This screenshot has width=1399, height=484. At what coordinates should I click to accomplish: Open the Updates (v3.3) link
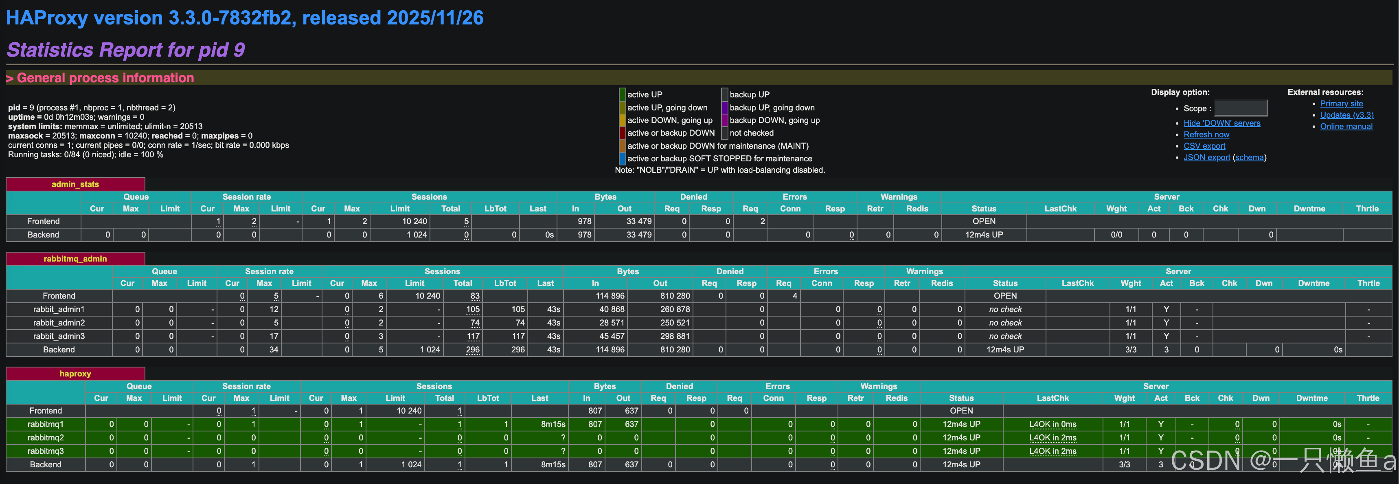(1346, 115)
